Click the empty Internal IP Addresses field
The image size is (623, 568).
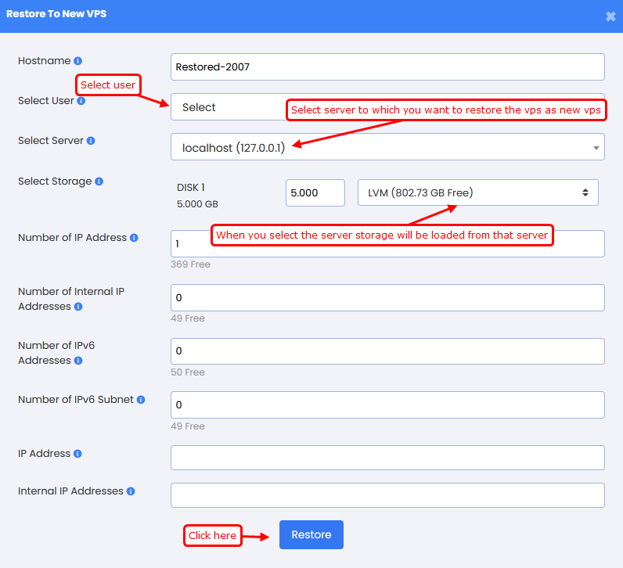[x=387, y=495]
